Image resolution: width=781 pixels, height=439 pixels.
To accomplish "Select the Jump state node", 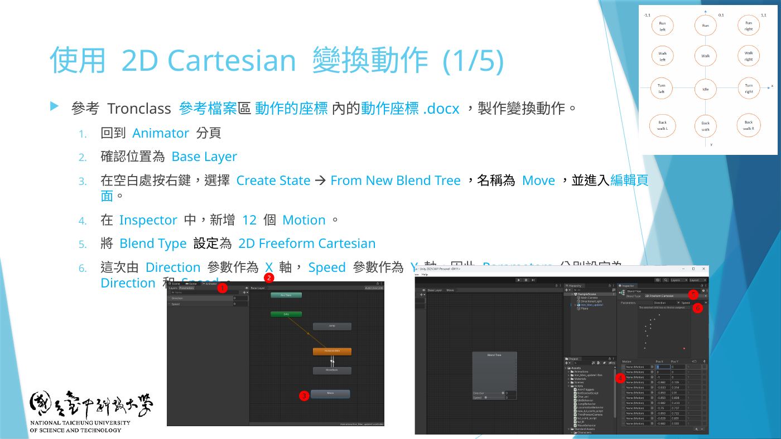I will pos(332,326).
